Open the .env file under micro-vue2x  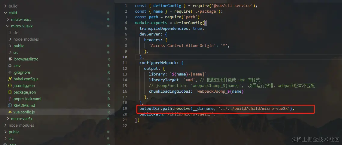click(x=17, y=66)
